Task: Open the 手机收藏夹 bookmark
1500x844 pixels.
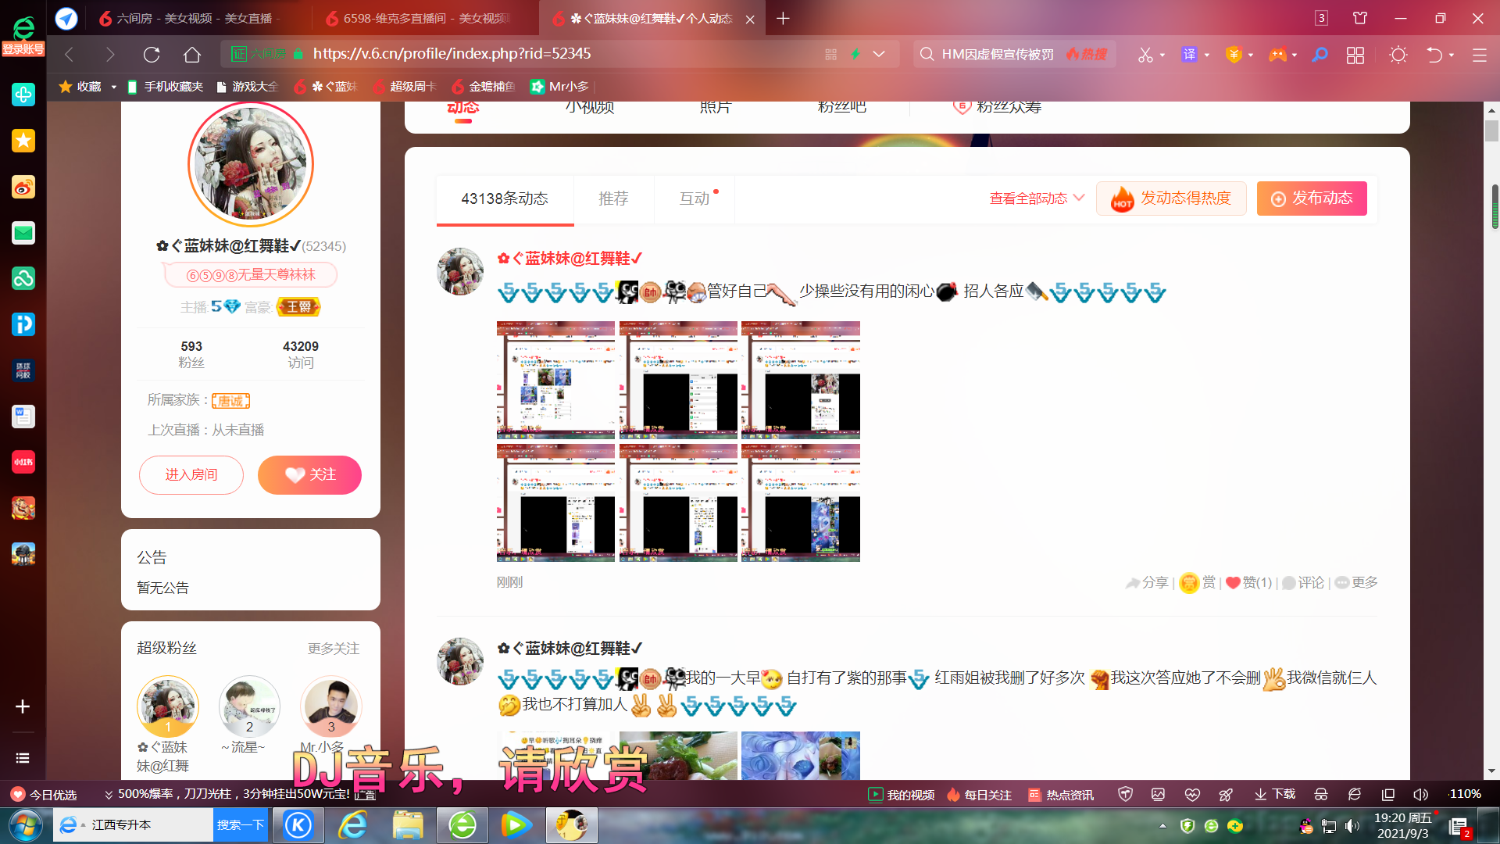Action: (x=165, y=87)
